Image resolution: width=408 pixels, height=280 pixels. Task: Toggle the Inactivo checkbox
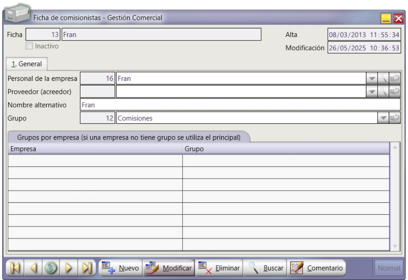29,46
